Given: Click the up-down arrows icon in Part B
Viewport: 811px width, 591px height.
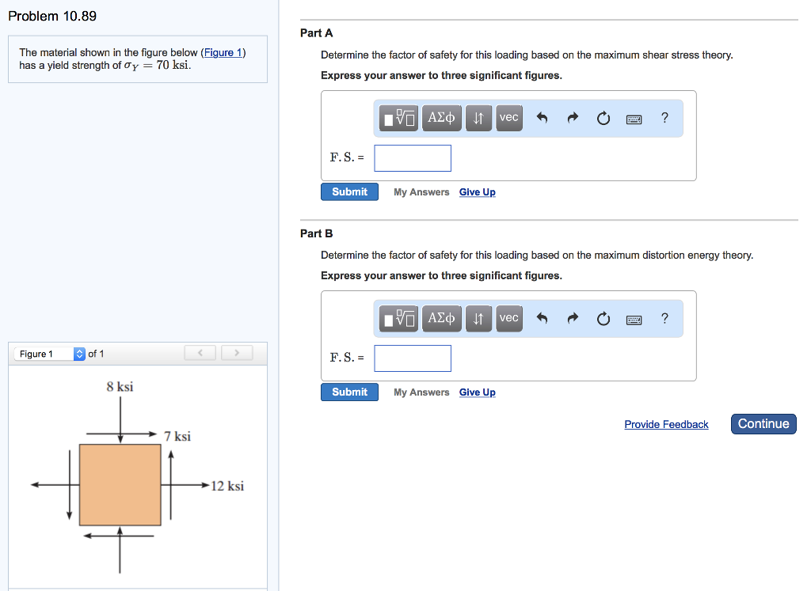Looking at the screenshot, I should coord(478,318).
